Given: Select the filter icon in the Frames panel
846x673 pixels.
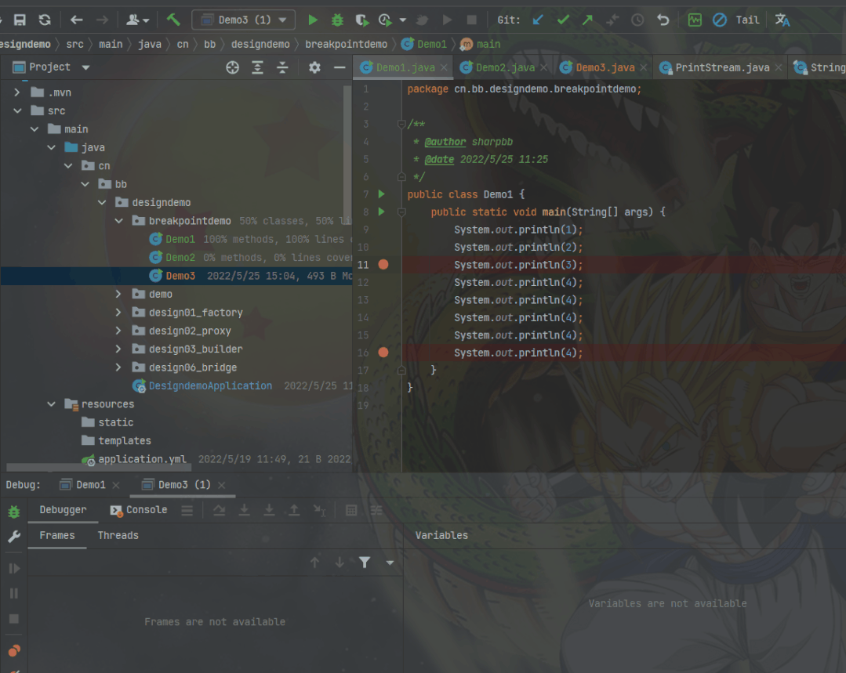Looking at the screenshot, I should (x=364, y=562).
